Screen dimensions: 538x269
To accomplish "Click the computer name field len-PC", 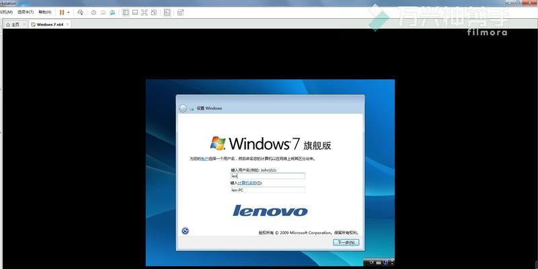I will (268, 190).
